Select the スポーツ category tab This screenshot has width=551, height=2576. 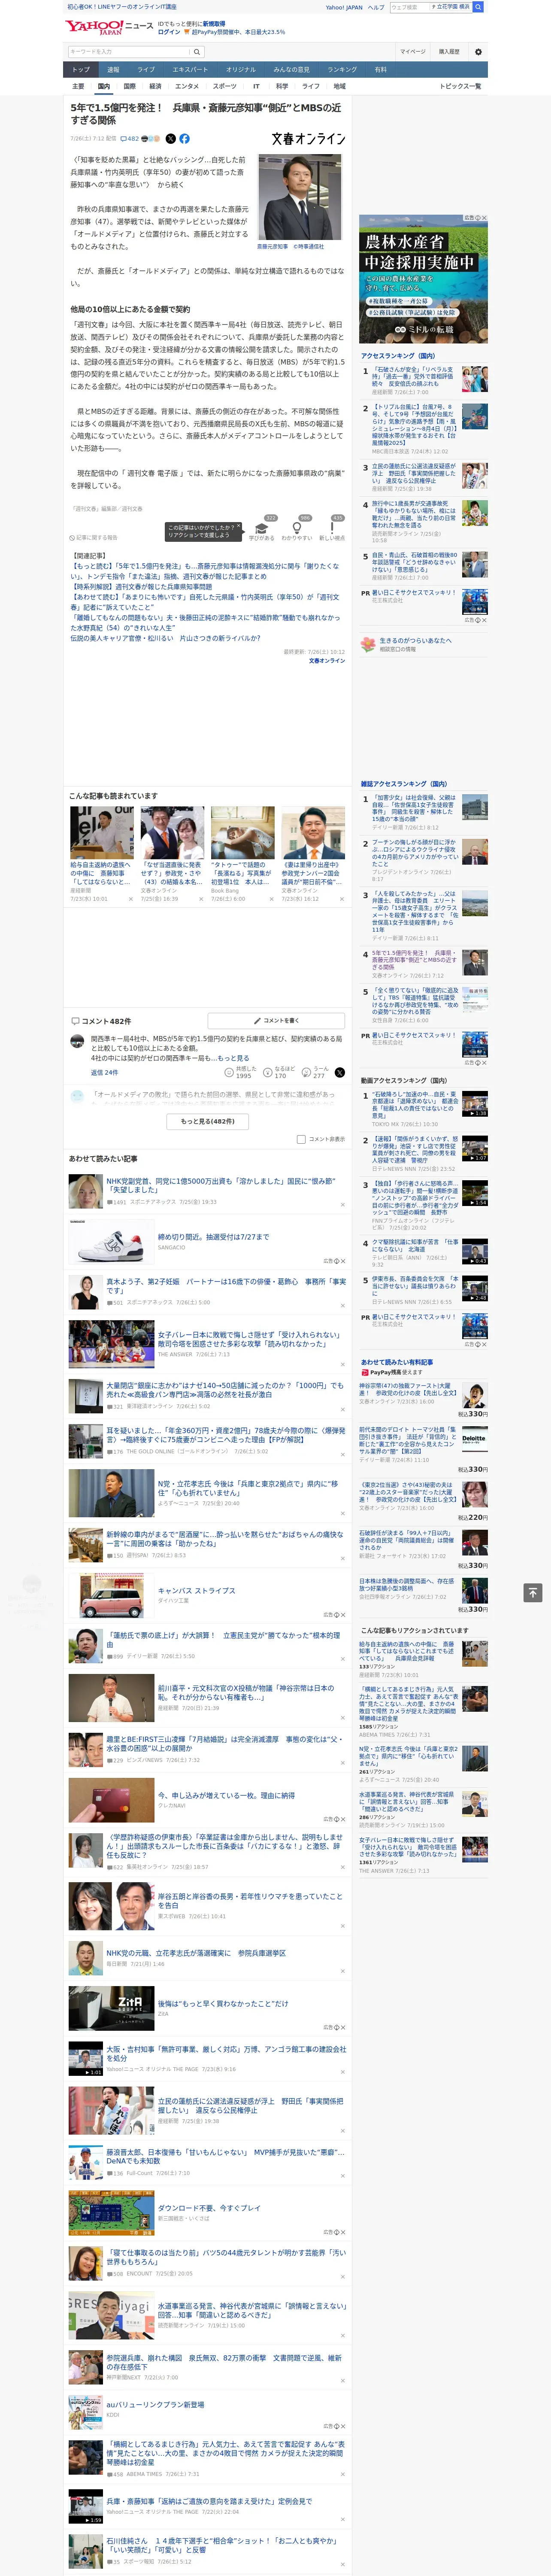coord(225,86)
